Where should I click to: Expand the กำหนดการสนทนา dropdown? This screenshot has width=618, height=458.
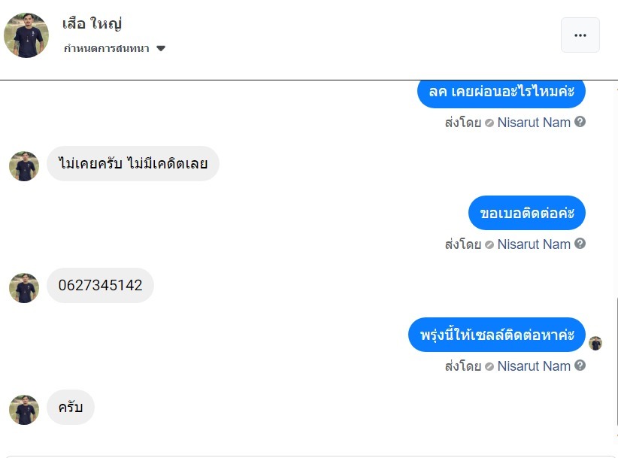click(160, 49)
